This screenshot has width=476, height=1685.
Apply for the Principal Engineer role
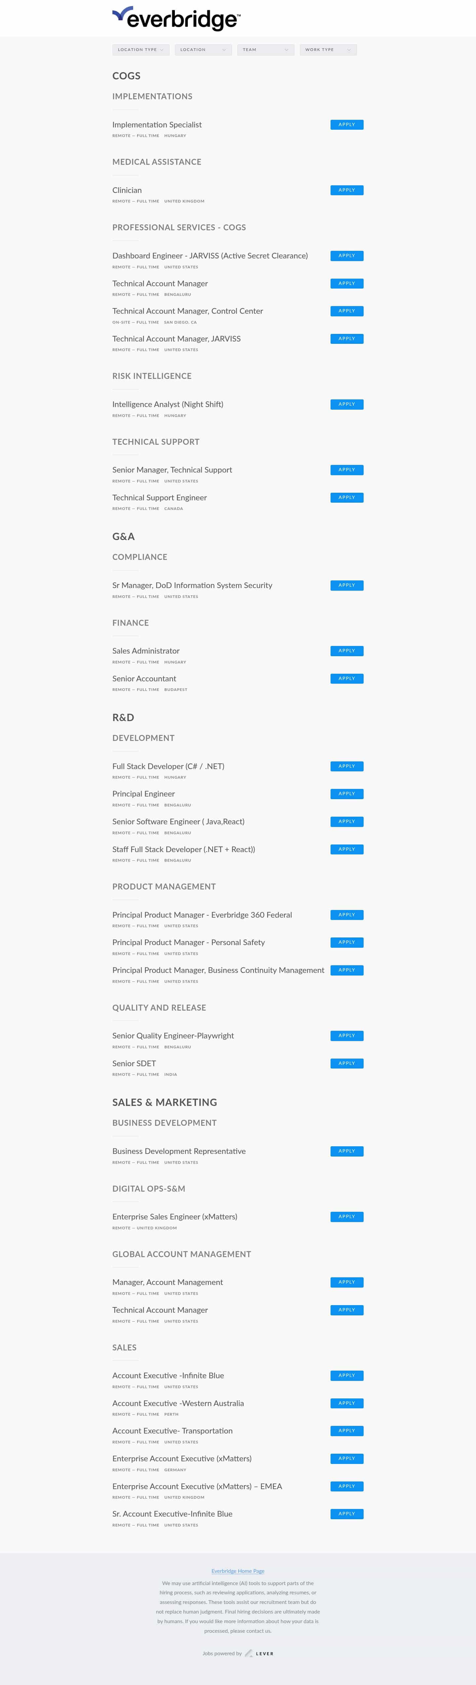click(346, 794)
